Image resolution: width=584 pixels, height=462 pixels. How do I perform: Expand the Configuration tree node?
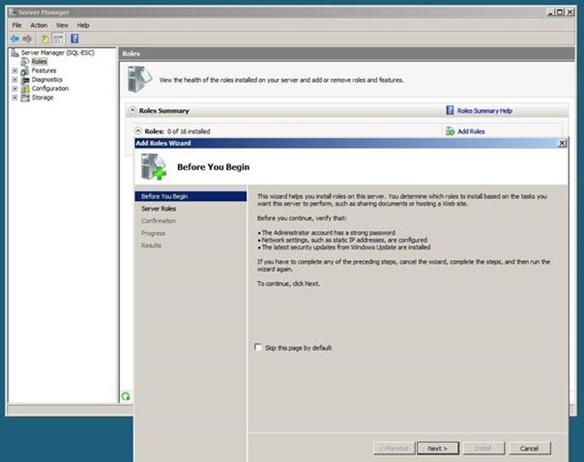(x=15, y=88)
